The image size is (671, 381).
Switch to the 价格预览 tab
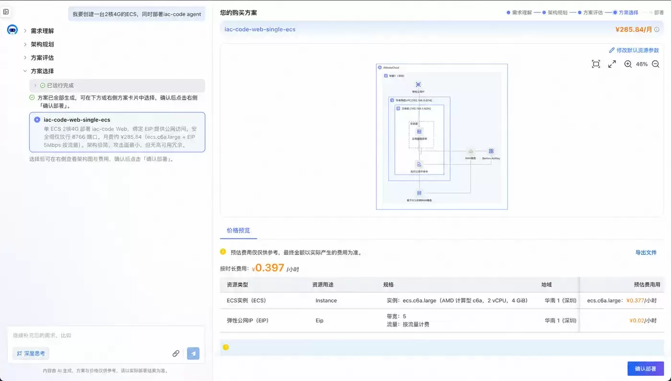pyautogui.click(x=238, y=231)
